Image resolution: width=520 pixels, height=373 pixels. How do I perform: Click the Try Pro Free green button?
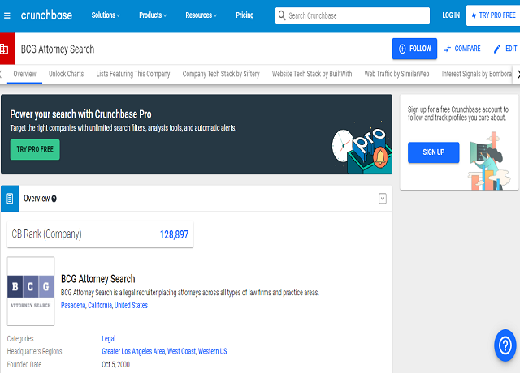point(35,149)
